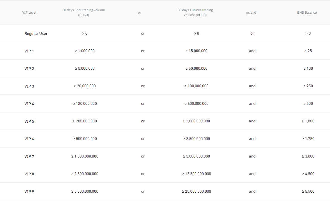The height and width of the screenshot is (201, 330).
Task: Select VIP 6 futures volume "≥ 2,500,000,000"
Action: [x=196, y=139]
